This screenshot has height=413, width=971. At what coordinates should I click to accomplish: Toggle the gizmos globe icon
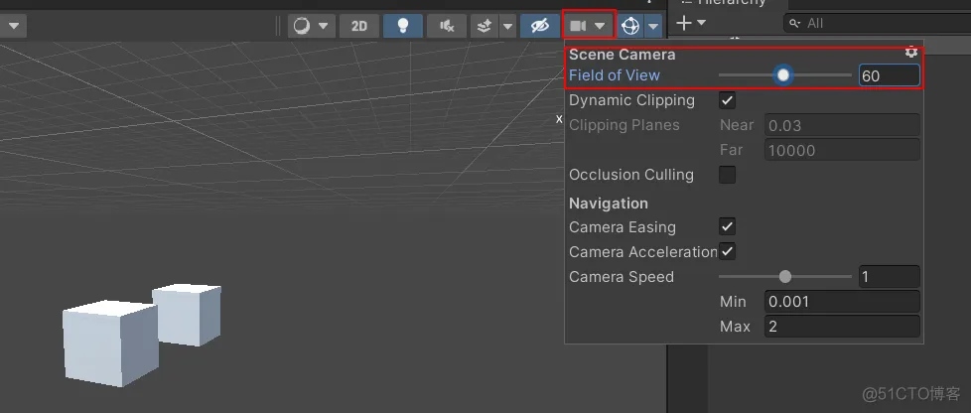tap(630, 26)
